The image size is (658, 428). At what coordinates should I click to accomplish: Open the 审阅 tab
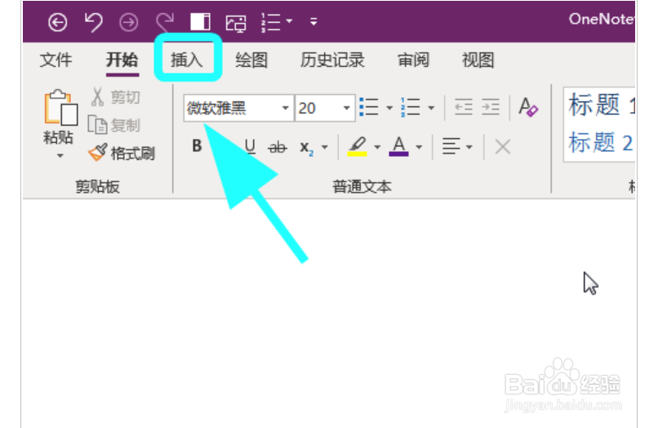pos(413,60)
